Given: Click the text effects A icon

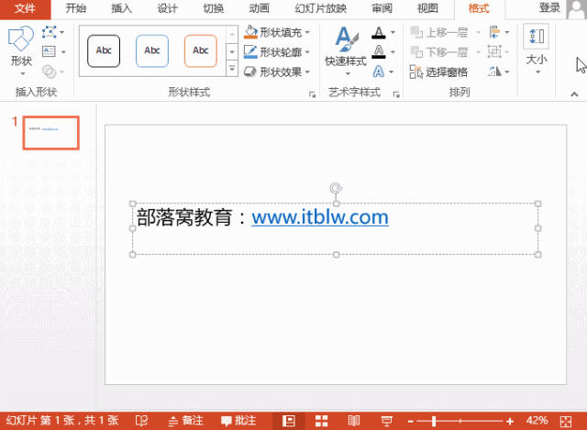Looking at the screenshot, I should pyautogui.click(x=379, y=72).
